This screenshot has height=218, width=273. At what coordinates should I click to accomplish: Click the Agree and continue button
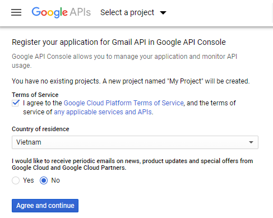tap(45, 206)
